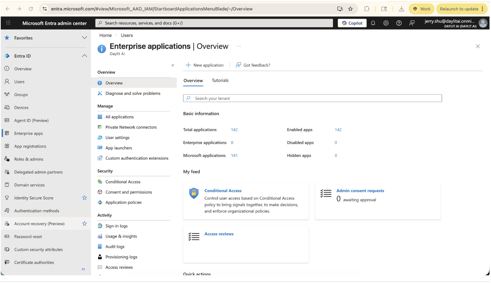Collapse the blade menu with double chevron
The width and height of the screenshot is (491, 283).
click(173, 65)
